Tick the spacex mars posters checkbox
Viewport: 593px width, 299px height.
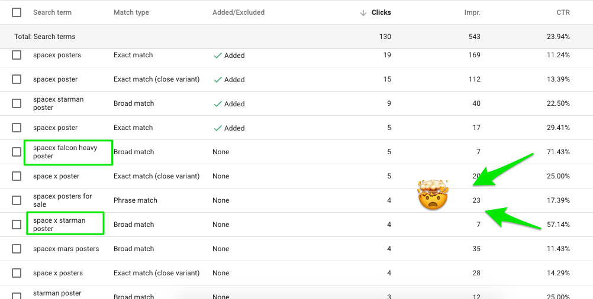tap(17, 249)
